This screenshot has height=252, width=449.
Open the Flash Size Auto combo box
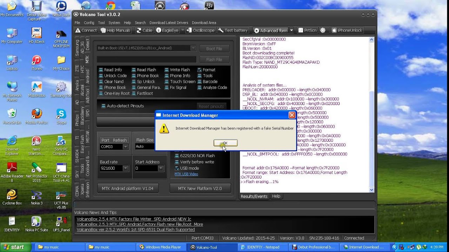click(x=145, y=147)
